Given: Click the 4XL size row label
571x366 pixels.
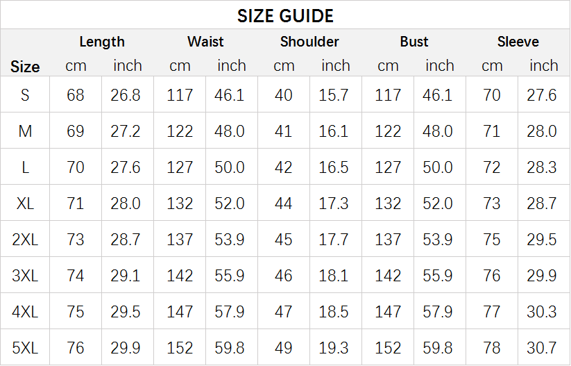Looking at the screenshot, I should pyautogui.click(x=25, y=312).
